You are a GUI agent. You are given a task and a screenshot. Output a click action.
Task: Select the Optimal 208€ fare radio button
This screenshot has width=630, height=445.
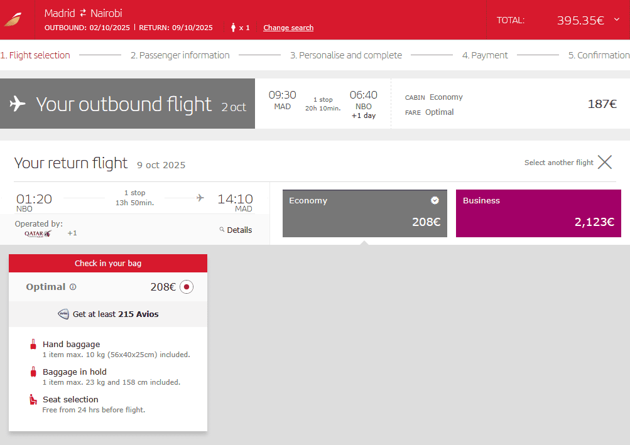186,287
